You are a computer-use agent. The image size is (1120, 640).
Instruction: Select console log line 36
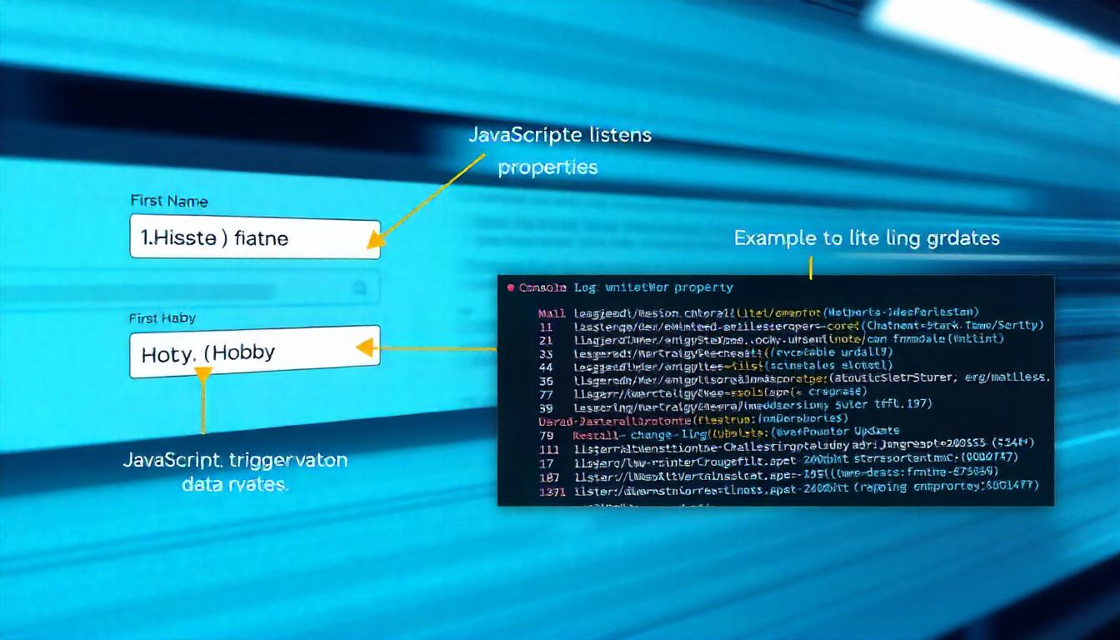(x=792, y=378)
